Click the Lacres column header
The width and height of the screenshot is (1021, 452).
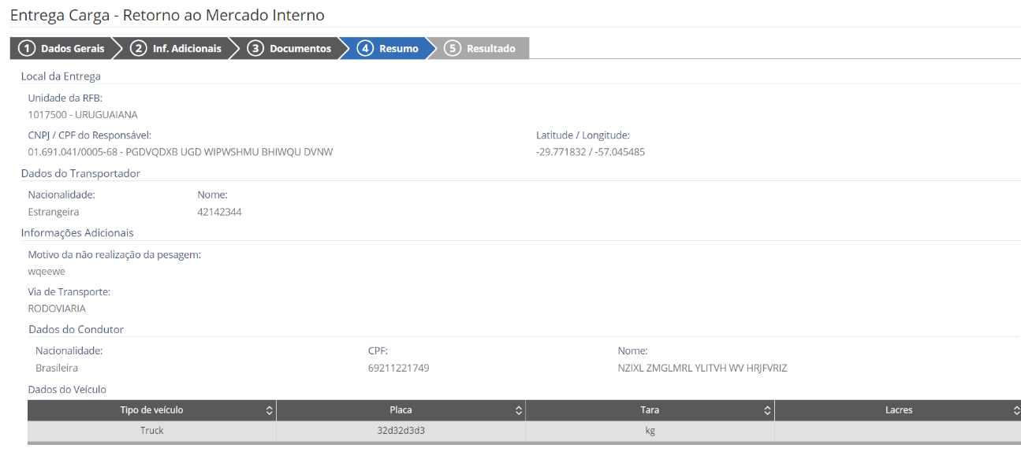[898, 410]
